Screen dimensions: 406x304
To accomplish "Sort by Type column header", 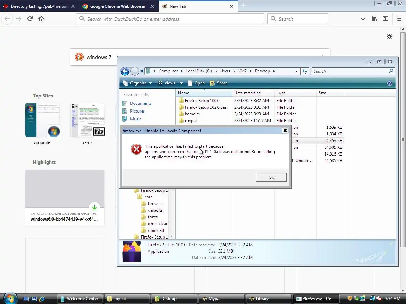I will coord(295,93).
